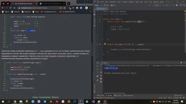Rerun Main with Run panel play icon

98,66
